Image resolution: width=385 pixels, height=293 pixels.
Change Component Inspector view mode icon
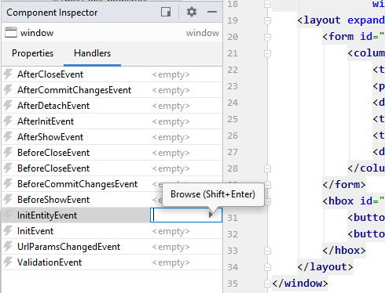point(166,12)
